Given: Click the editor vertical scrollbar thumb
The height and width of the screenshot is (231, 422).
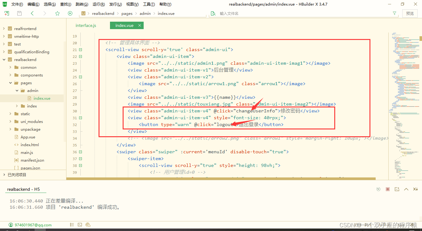Looking at the screenshot, I should tap(420, 38).
